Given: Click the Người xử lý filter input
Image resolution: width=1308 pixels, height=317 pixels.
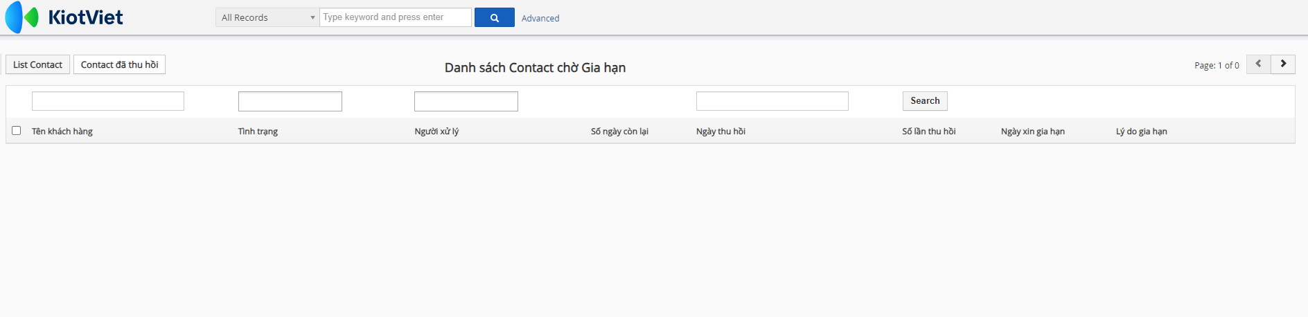Looking at the screenshot, I should pos(466,101).
